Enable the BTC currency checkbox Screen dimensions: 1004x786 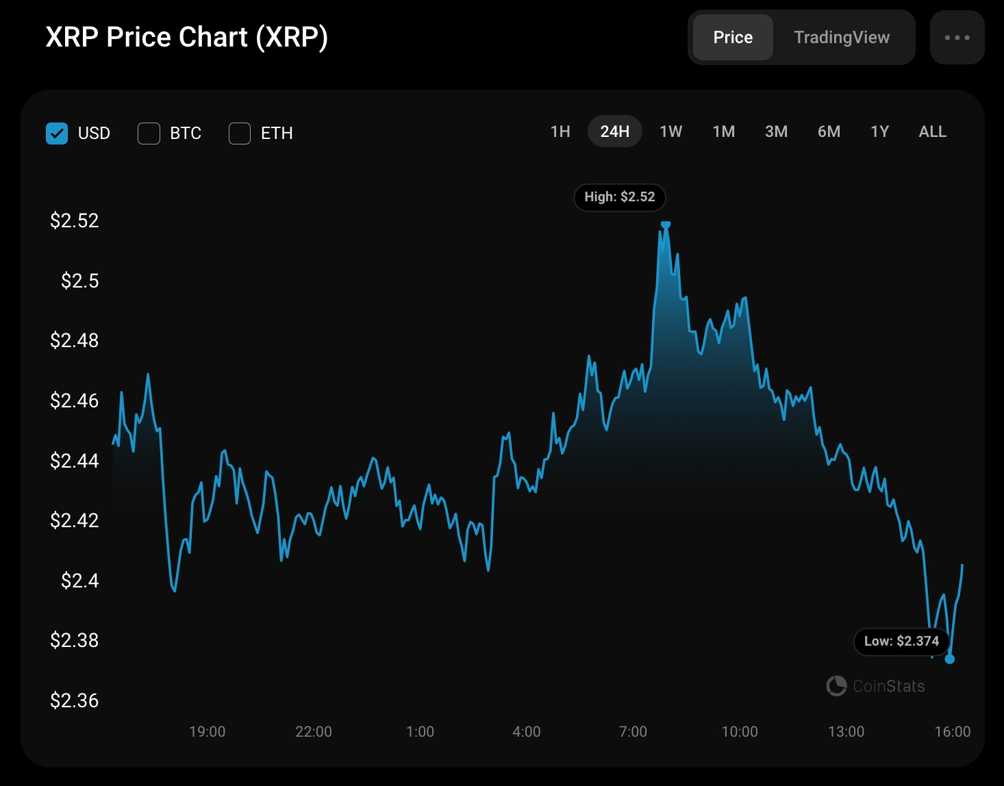pos(149,133)
